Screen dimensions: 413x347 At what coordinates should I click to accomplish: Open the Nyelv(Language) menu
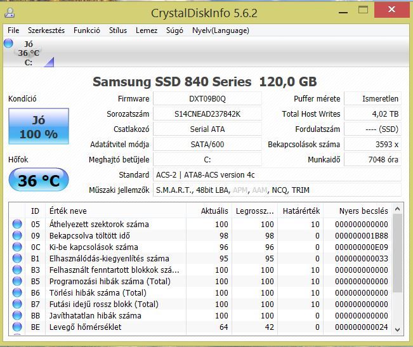[221, 30]
